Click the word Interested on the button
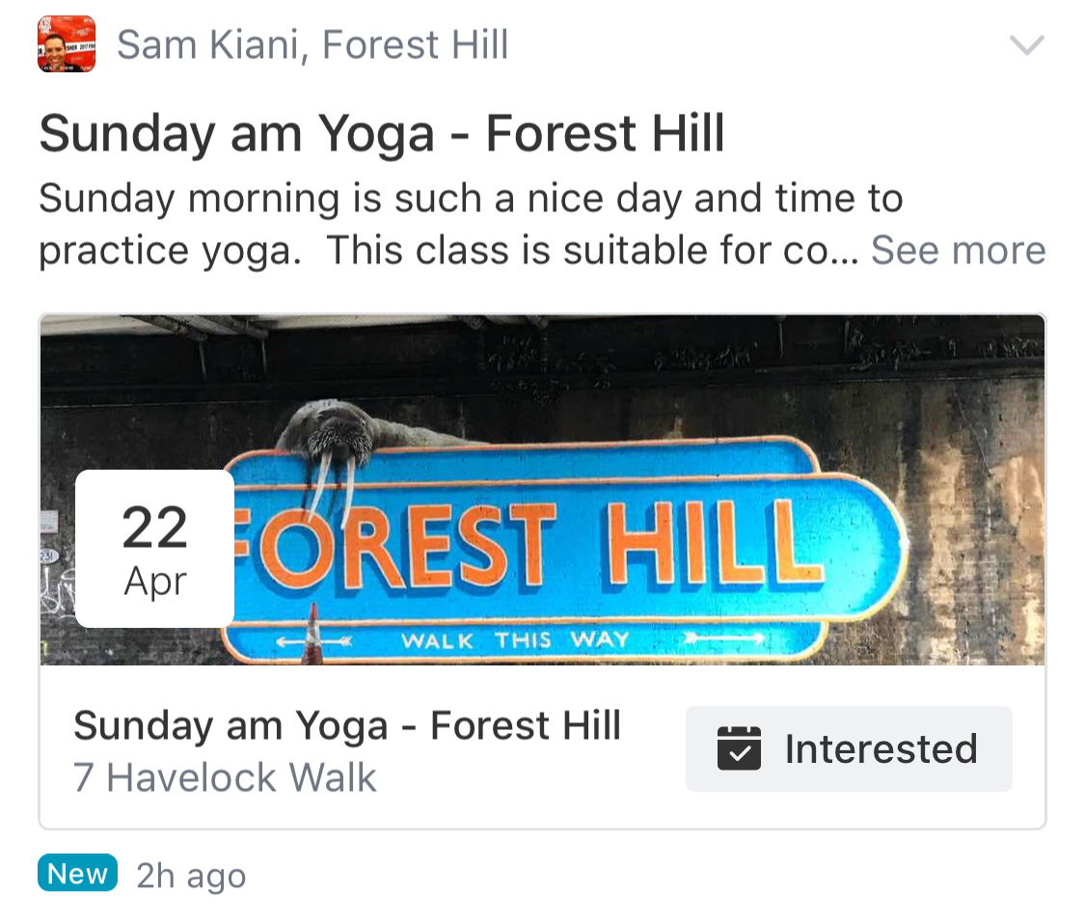The height and width of the screenshot is (922, 1085). 881,749
